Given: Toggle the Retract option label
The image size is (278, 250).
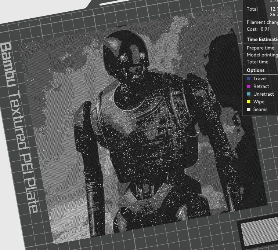Looking at the screenshot, I should (x=261, y=87).
